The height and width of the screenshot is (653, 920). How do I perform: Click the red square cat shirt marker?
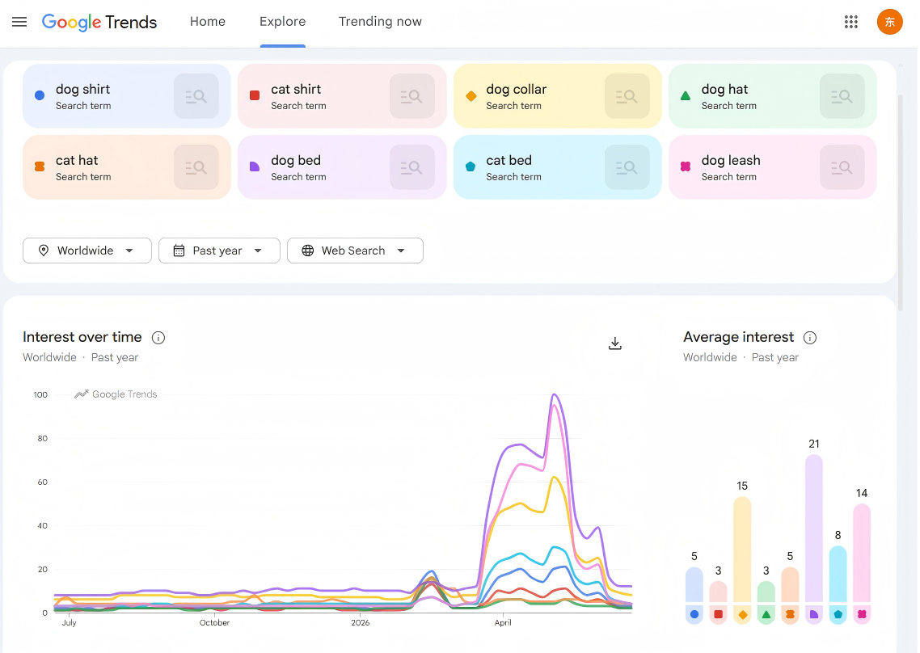pos(255,95)
